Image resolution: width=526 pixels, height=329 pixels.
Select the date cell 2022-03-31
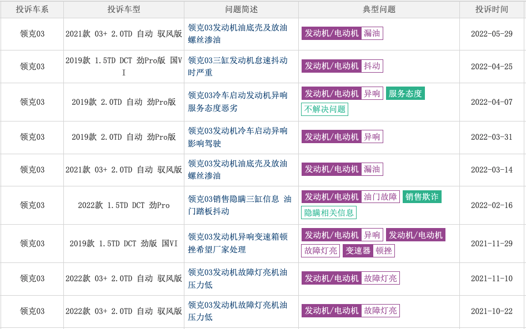click(x=492, y=137)
